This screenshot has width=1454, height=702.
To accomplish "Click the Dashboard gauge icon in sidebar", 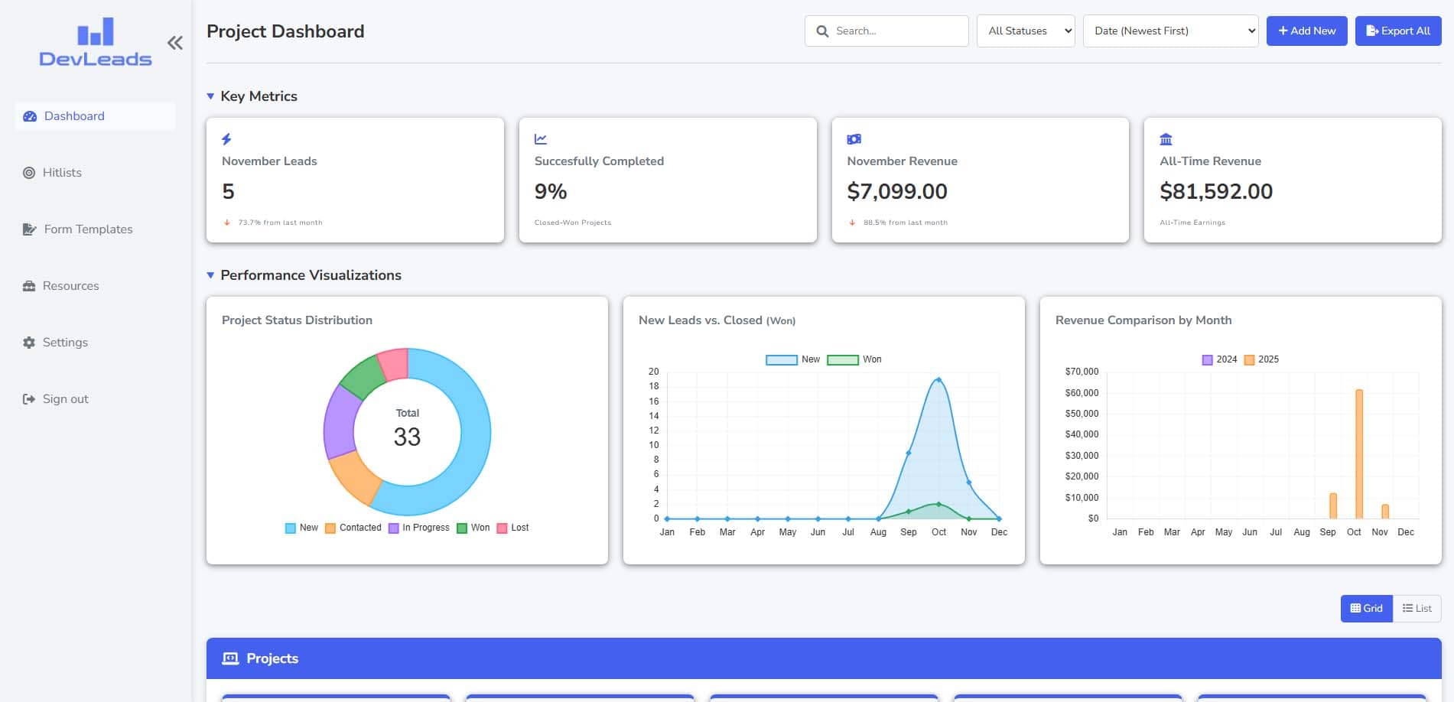I will point(30,116).
